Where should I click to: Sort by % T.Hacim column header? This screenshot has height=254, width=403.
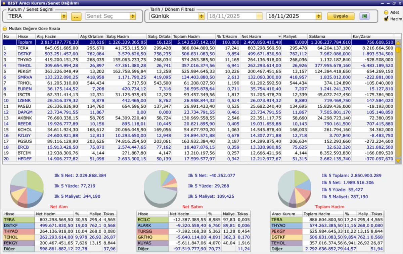click(x=228, y=36)
